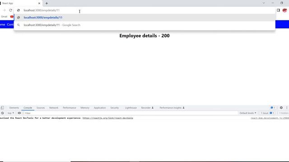Choose the Google Search suggestion for localhost:3000/empdetails/11

tap(144, 25)
